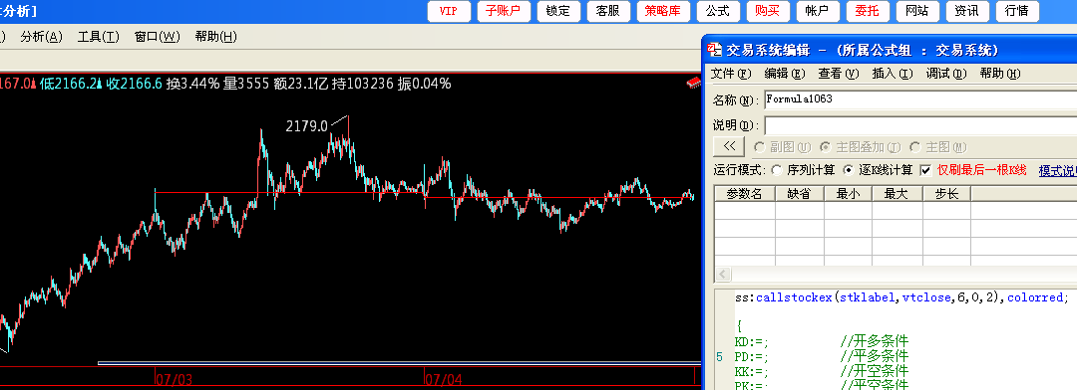Click the 额23.1亿 amount value
This screenshot has height=390, width=1077.
coord(301,84)
